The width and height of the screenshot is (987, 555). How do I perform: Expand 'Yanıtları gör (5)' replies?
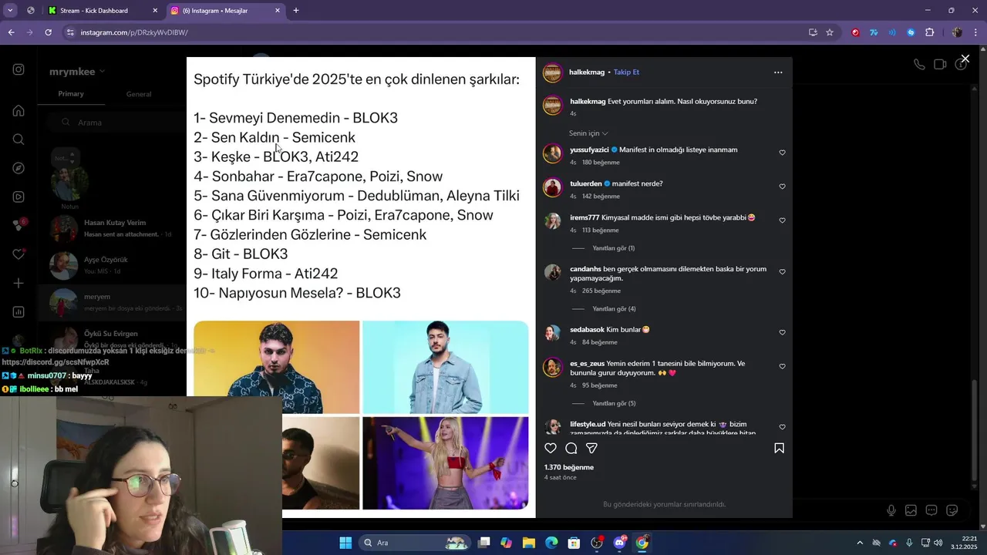tap(614, 403)
